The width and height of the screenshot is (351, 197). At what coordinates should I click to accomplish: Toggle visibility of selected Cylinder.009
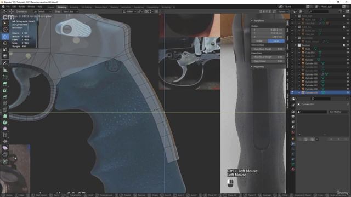pos(348,92)
